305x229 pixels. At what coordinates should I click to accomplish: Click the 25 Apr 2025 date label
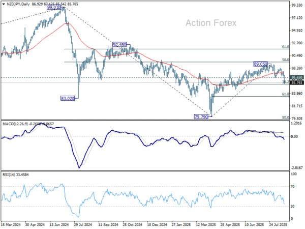click(230, 224)
